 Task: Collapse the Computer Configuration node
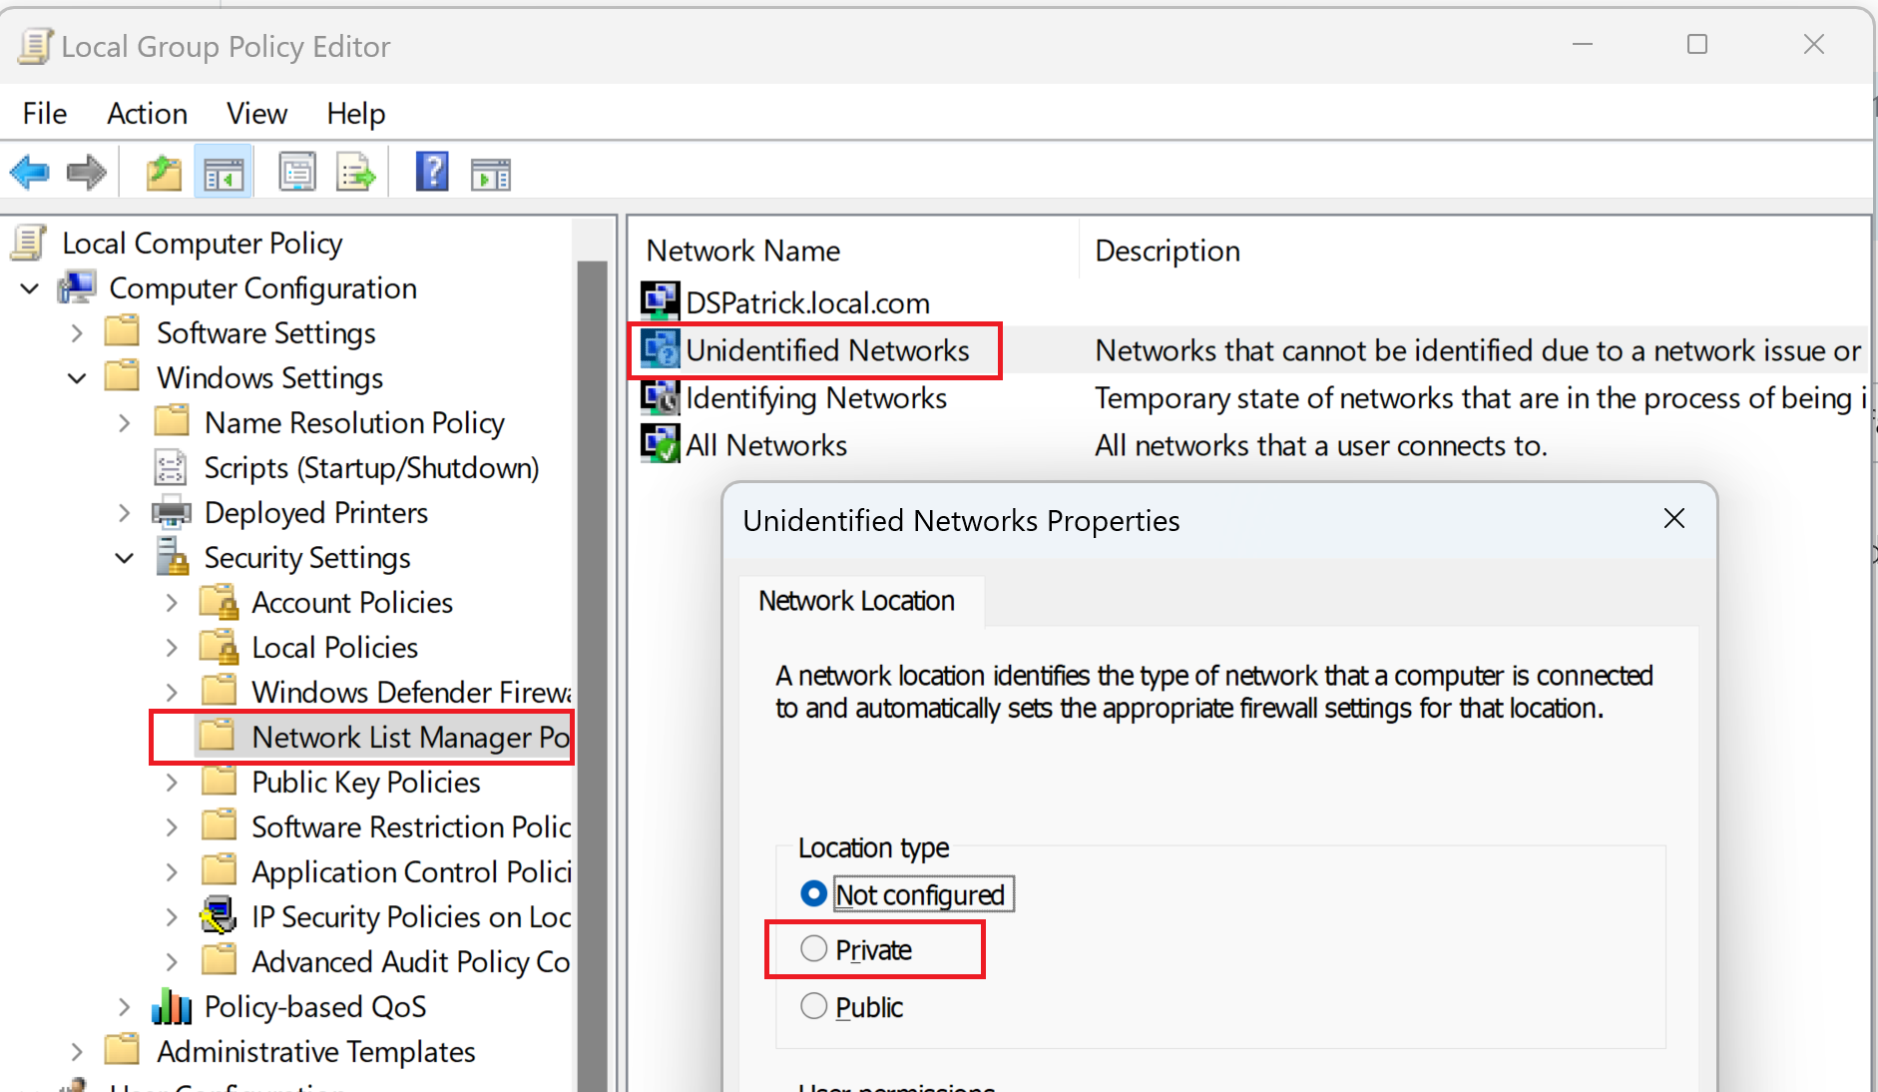pos(28,288)
